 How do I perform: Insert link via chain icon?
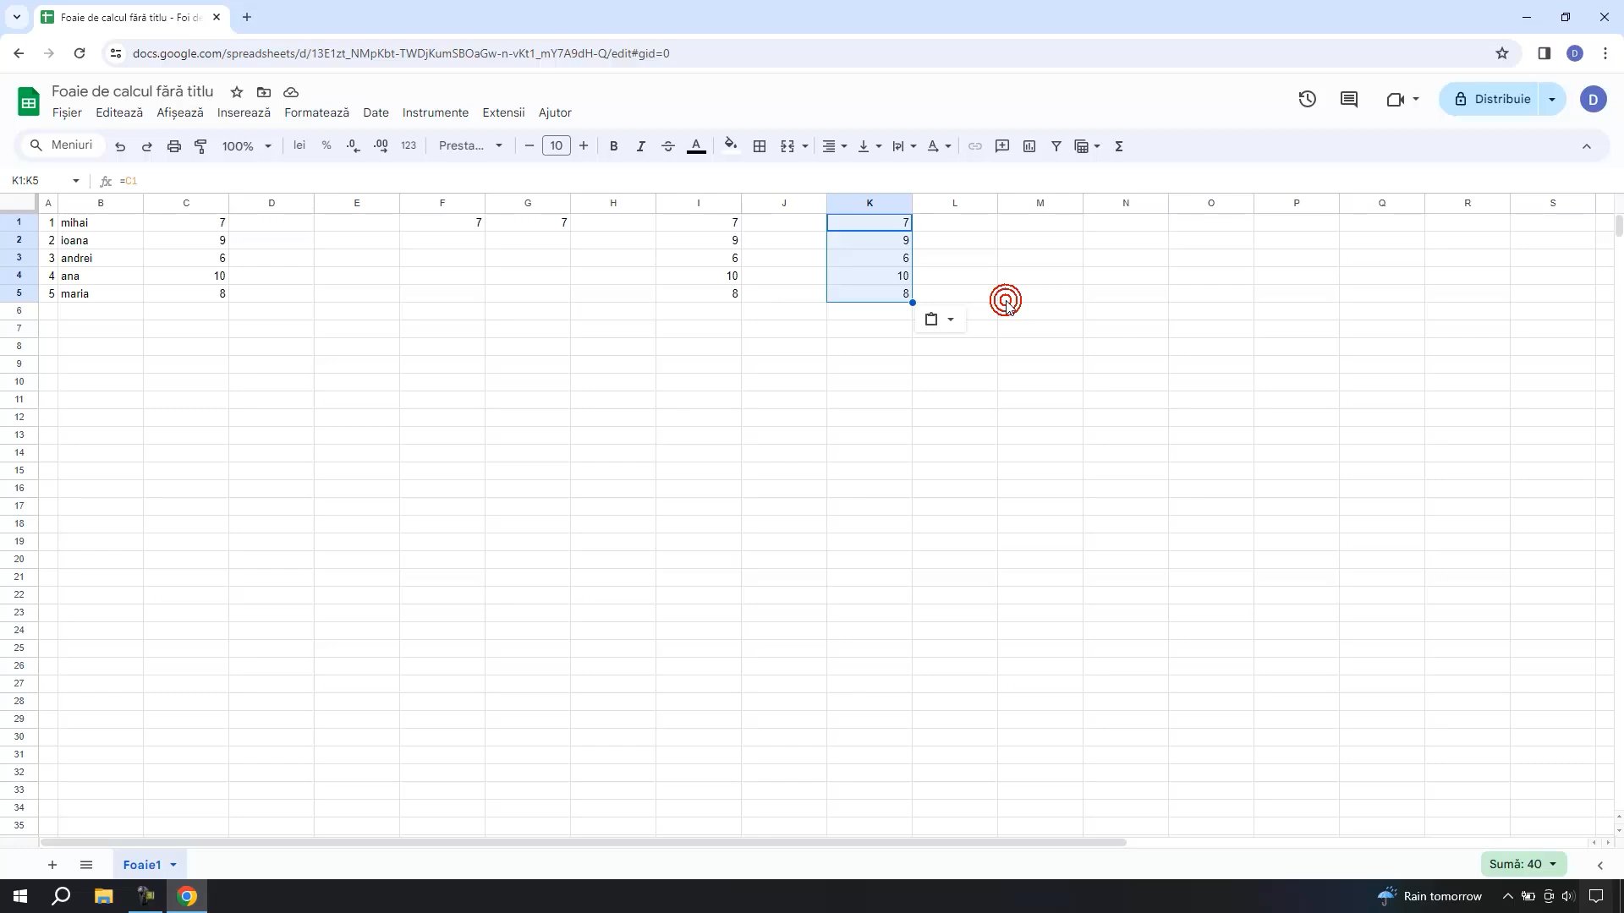pos(975,146)
